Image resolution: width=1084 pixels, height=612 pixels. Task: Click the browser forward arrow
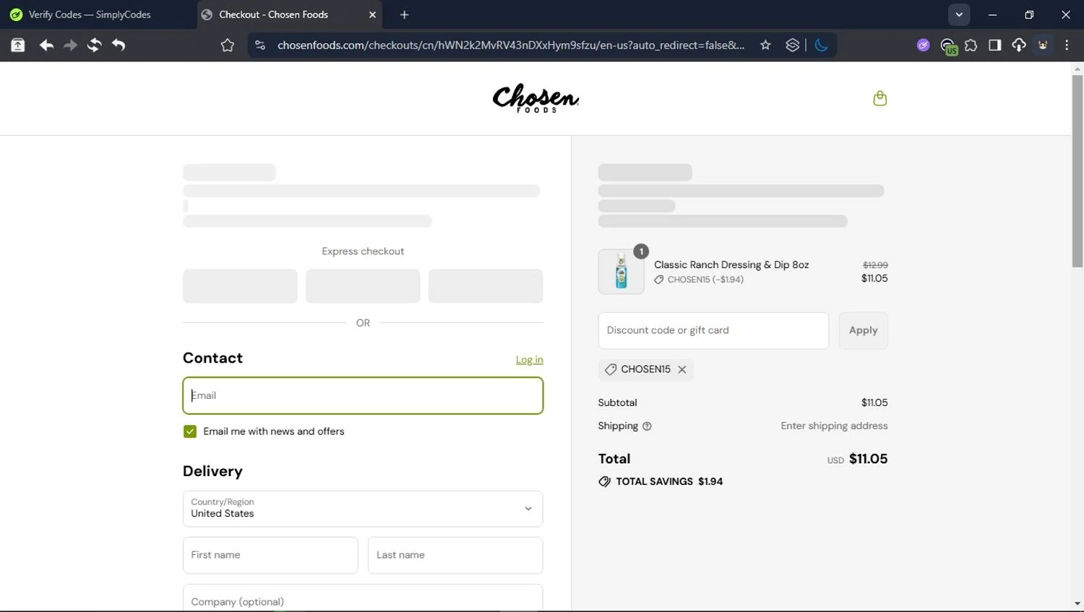[70, 45]
